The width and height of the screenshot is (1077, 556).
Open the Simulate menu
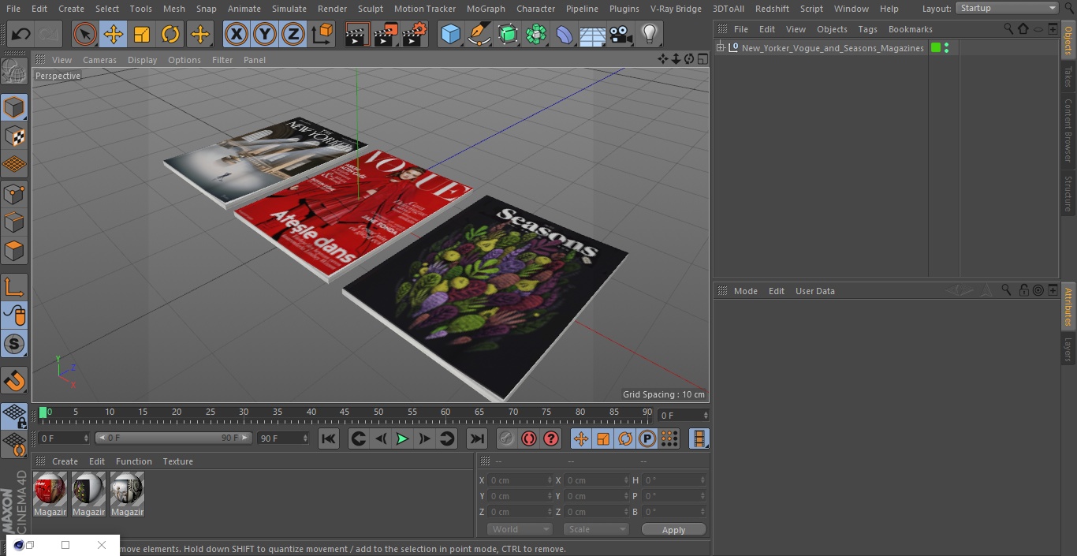(x=289, y=9)
